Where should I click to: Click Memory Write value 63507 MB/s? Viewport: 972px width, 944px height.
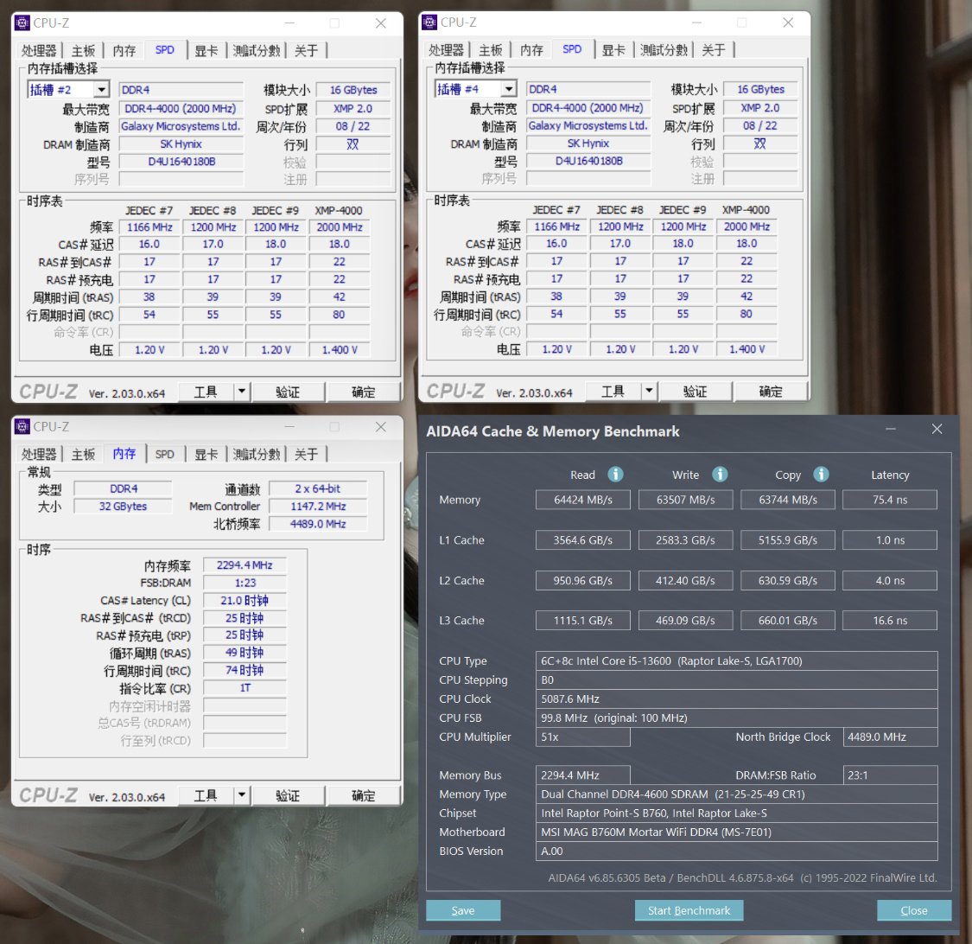click(x=686, y=500)
